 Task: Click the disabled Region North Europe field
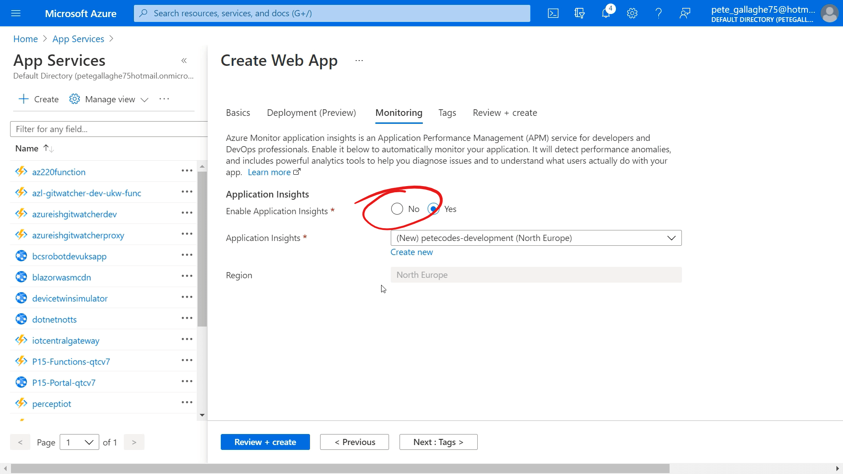[x=536, y=275]
